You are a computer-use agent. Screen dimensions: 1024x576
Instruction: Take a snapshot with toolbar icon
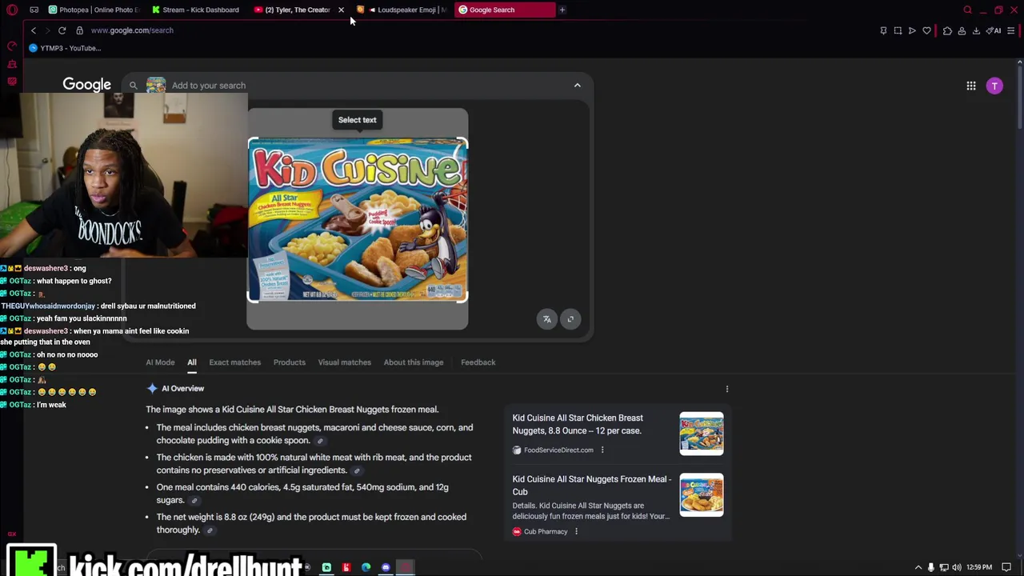click(898, 30)
